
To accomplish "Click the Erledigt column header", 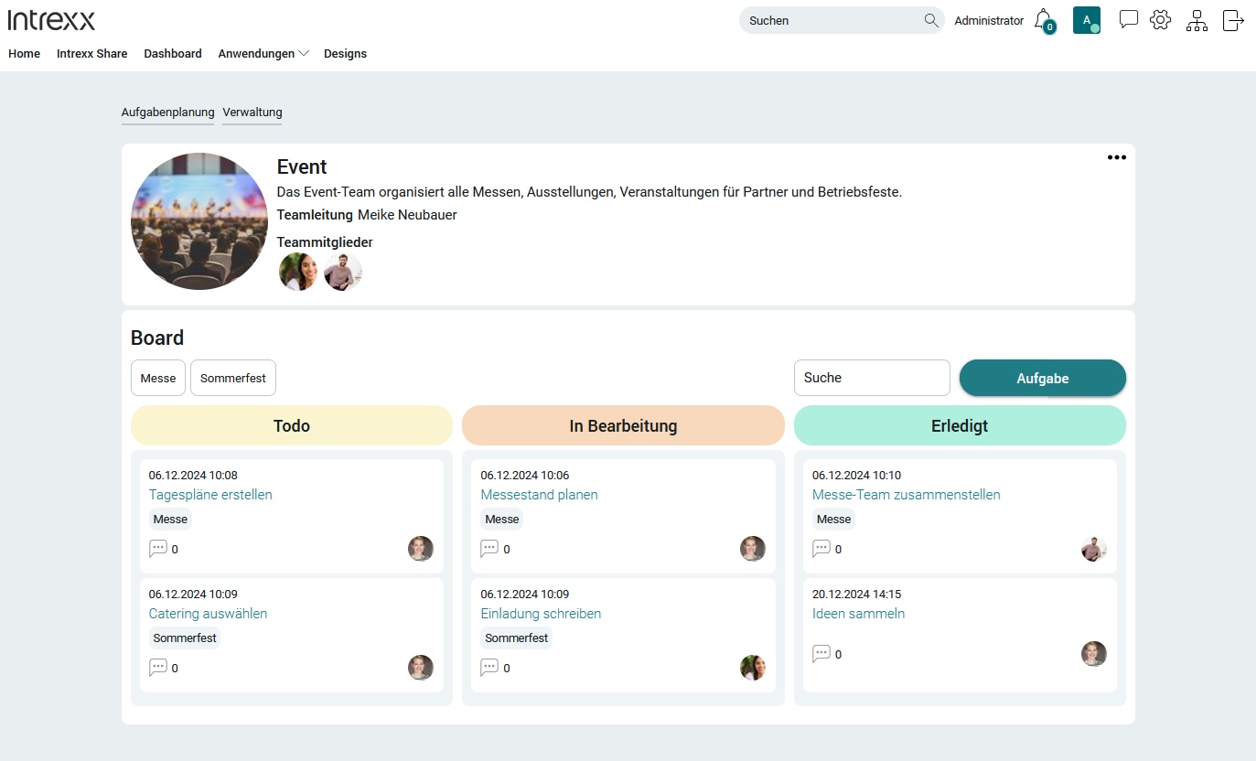I will point(960,425).
